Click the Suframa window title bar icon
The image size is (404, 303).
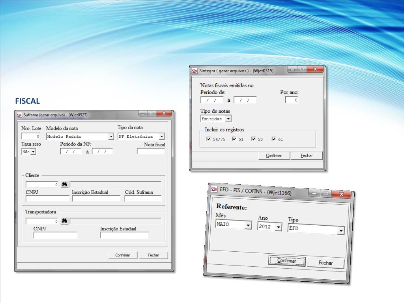(19, 115)
